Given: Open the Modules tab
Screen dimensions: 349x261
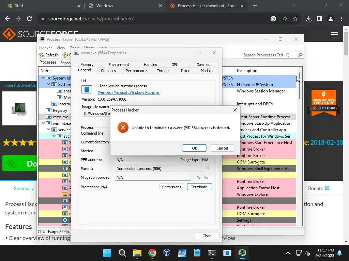Looking at the screenshot, I should (x=208, y=71).
